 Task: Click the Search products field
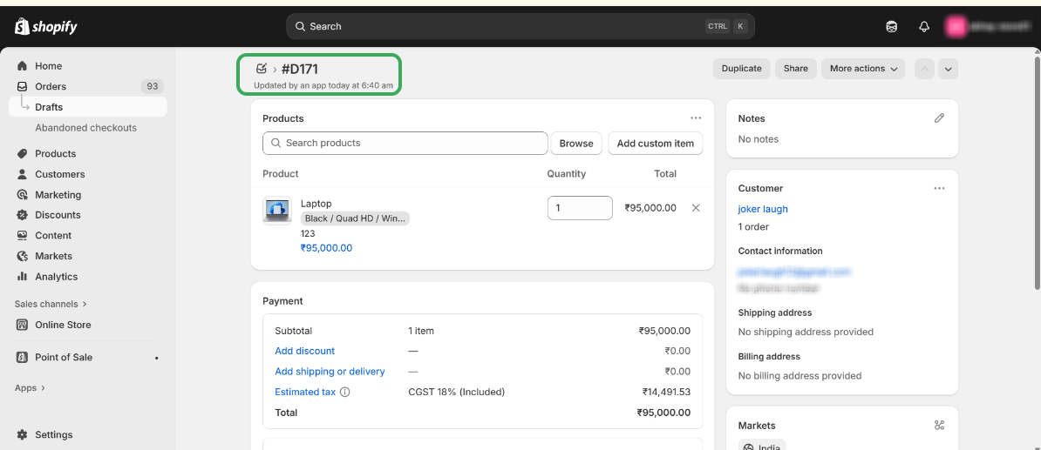point(405,143)
